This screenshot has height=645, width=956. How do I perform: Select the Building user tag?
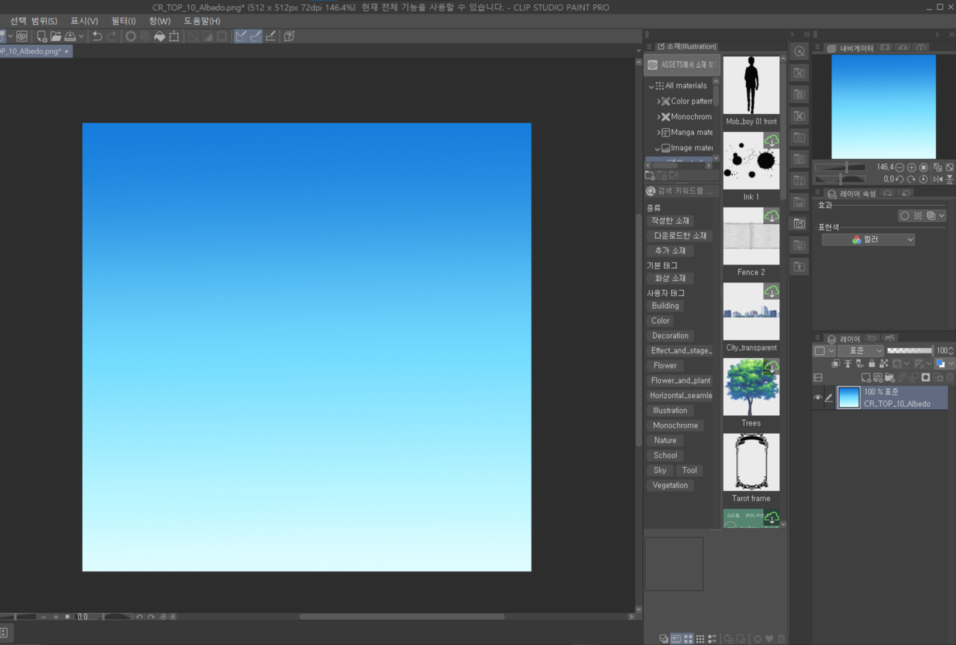665,306
